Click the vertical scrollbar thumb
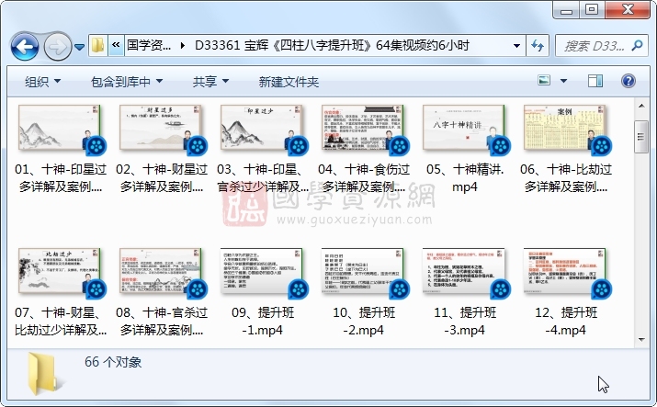This screenshot has height=407, width=657. [x=641, y=137]
